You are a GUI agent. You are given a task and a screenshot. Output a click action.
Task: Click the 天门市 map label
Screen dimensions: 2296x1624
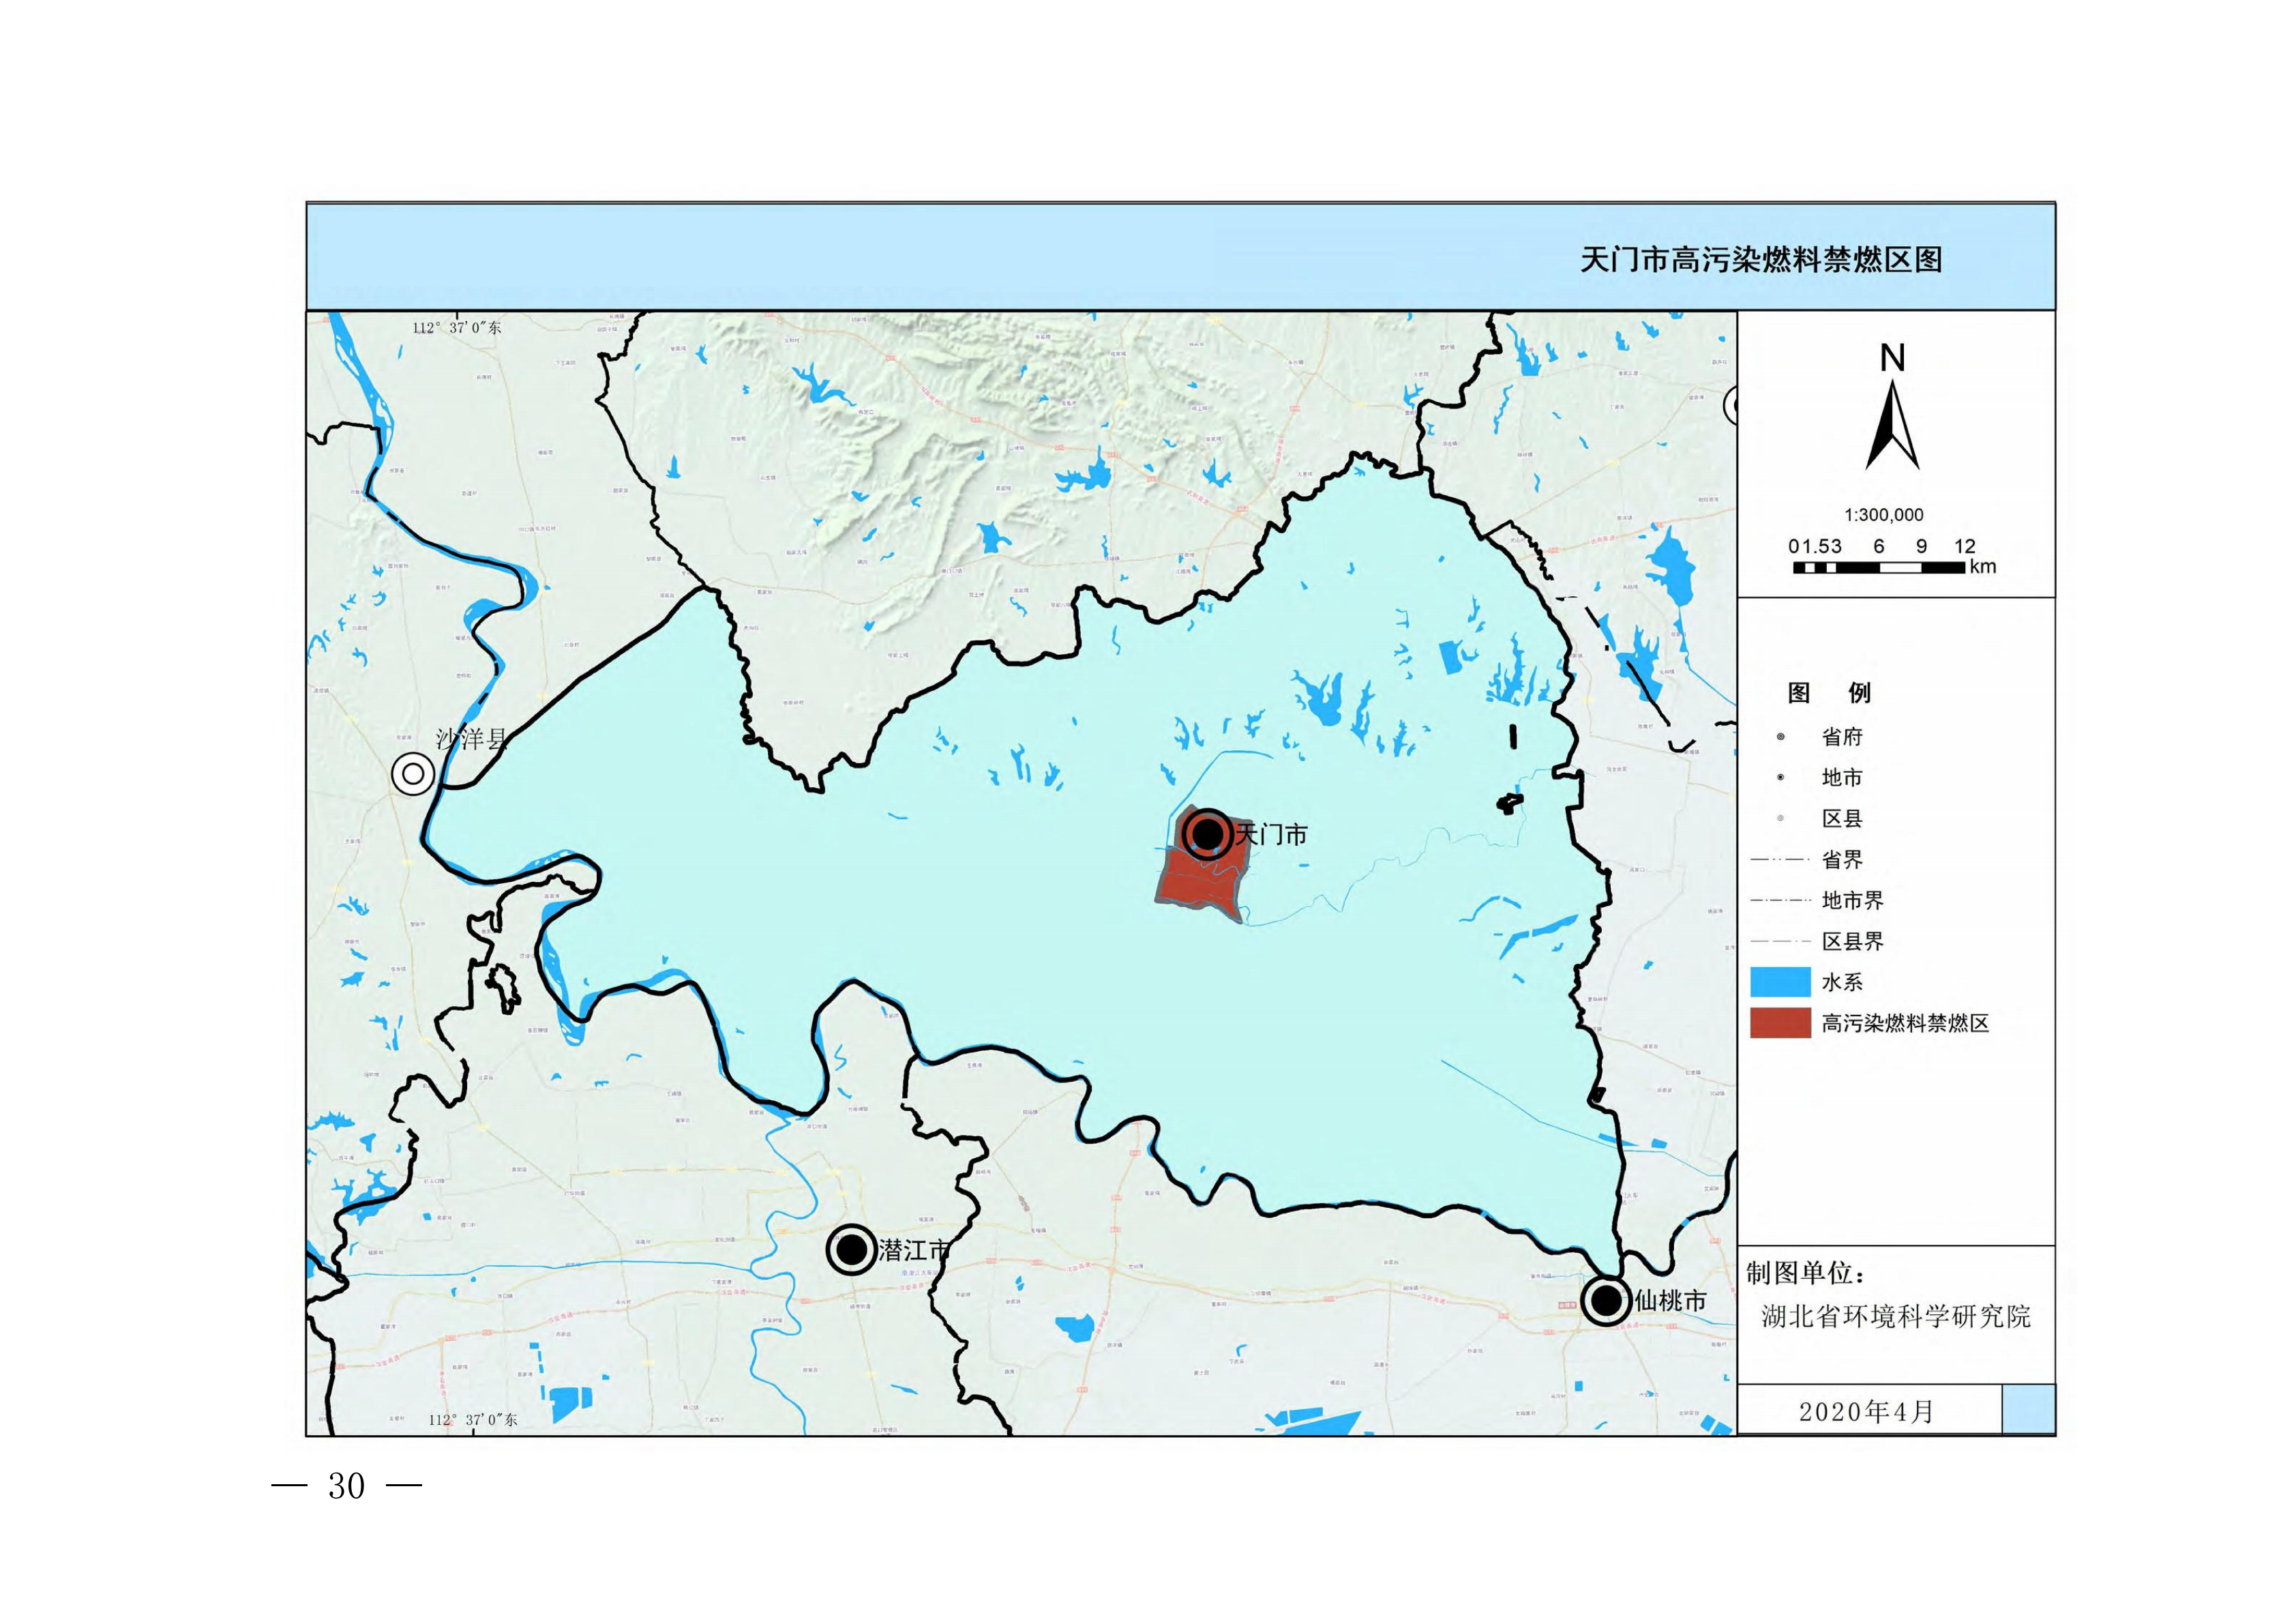pyautogui.click(x=1272, y=834)
